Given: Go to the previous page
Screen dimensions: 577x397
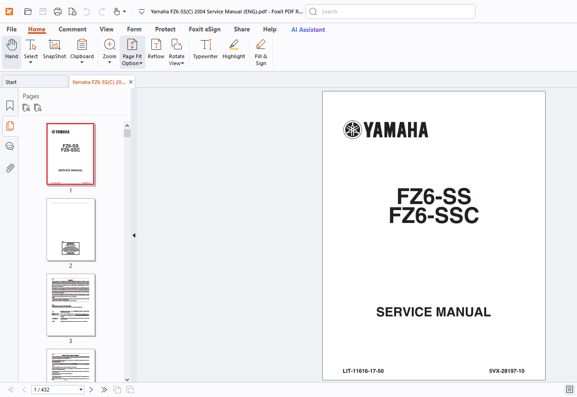Looking at the screenshot, I should 24,390.
